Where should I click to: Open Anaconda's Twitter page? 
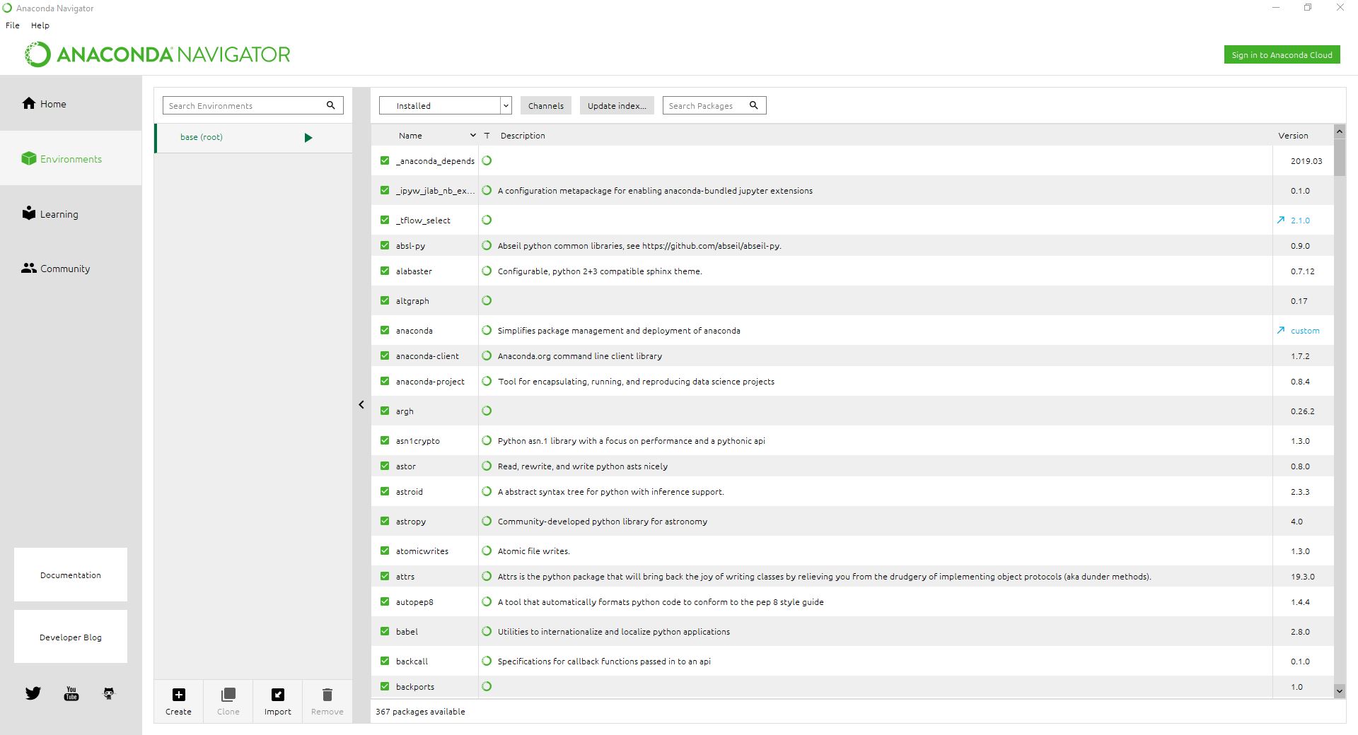[33, 693]
